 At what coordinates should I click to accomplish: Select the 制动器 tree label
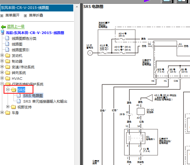pos(17,61)
